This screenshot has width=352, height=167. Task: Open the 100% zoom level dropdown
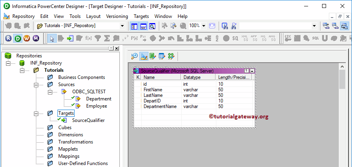click(204, 26)
